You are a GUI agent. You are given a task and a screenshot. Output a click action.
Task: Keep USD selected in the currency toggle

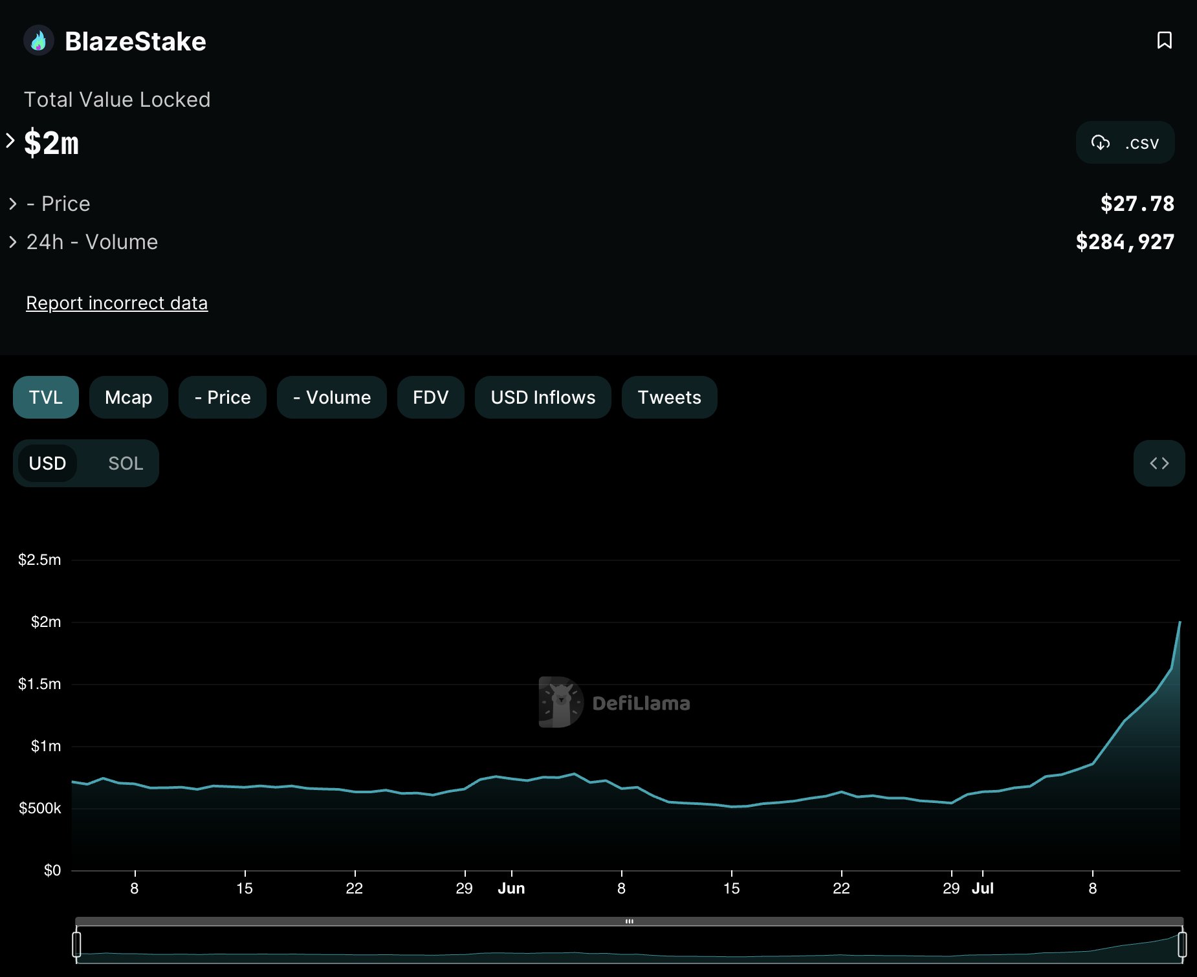47,463
